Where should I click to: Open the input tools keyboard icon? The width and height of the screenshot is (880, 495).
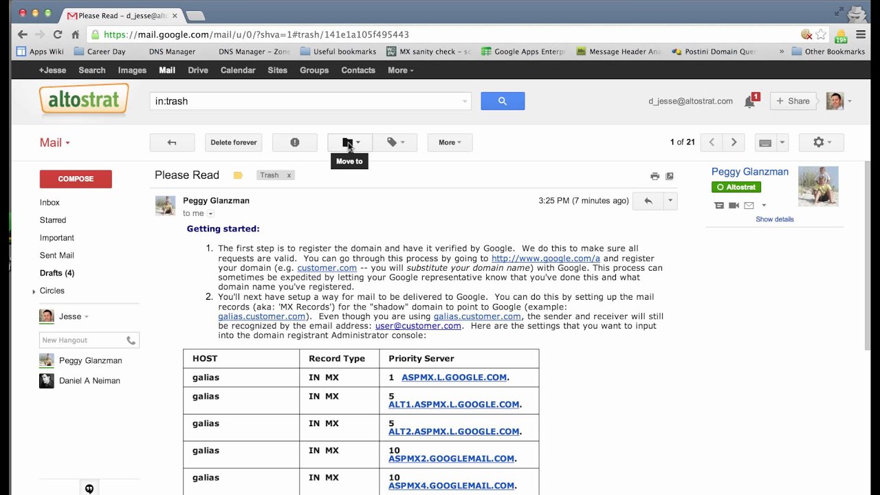pyautogui.click(x=765, y=143)
